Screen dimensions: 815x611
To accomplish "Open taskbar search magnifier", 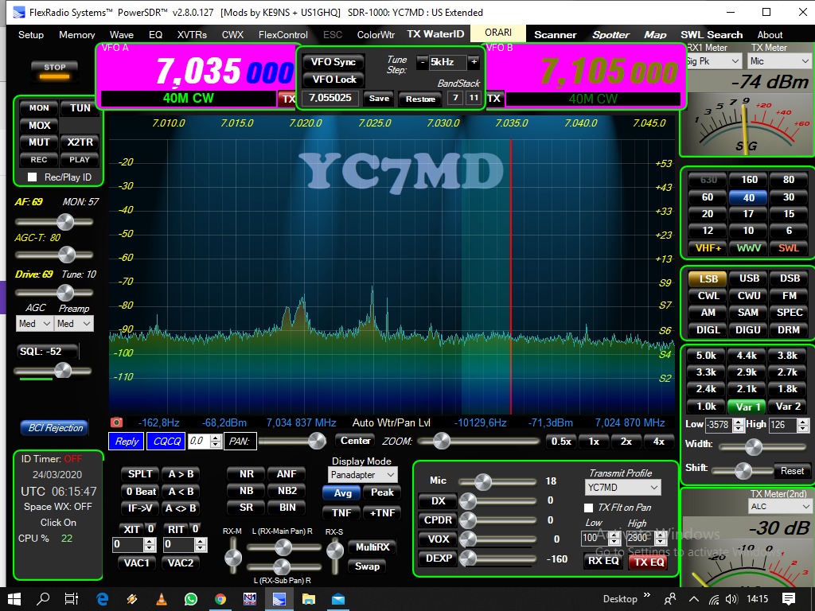I will coord(43,599).
